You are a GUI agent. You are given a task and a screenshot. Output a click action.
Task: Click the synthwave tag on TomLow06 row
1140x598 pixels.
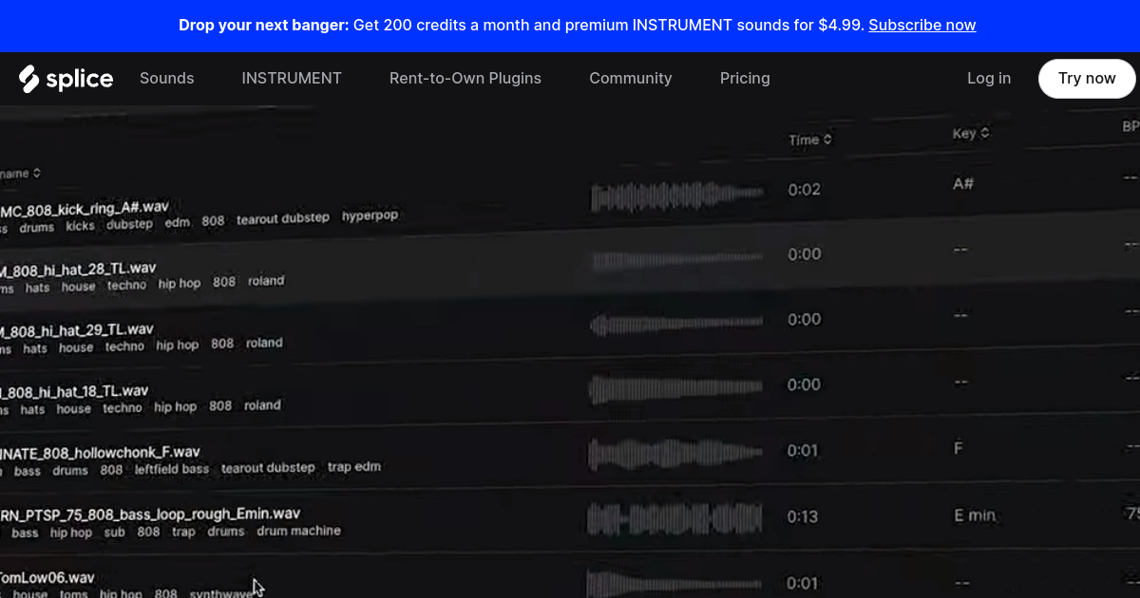pyautogui.click(x=221, y=594)
